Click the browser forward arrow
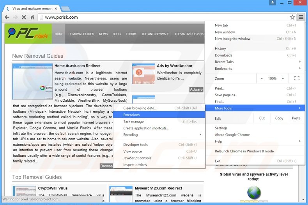 click(x=15, y=17)
